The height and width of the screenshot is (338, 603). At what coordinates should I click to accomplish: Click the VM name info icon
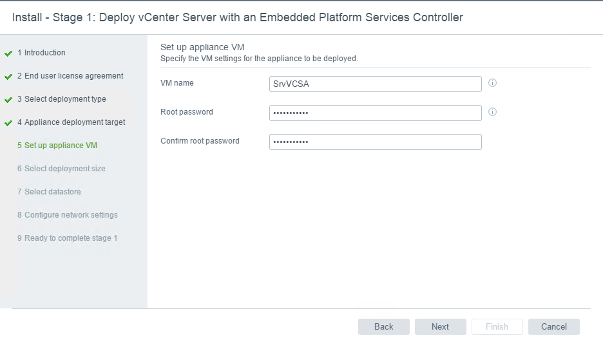[x=492, y=82]
